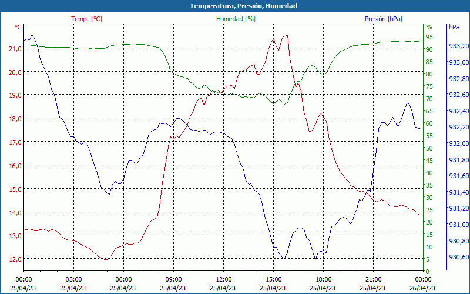Screen dimensions: 470x294
Task: Click the 12,0 temperature axis value
Action: tap(15, 259)
